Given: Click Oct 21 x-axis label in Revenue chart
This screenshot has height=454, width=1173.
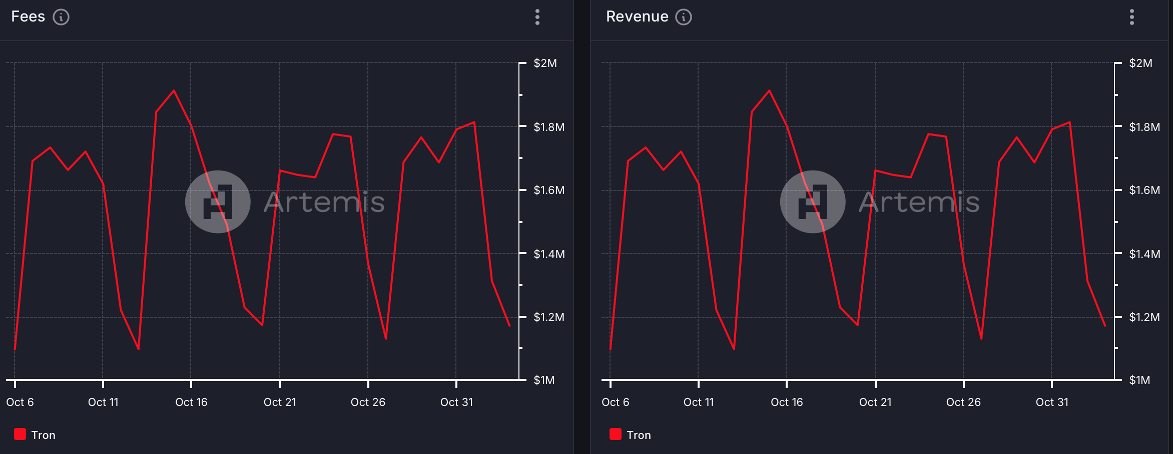Looking at the screenshot, I should 875,402.
